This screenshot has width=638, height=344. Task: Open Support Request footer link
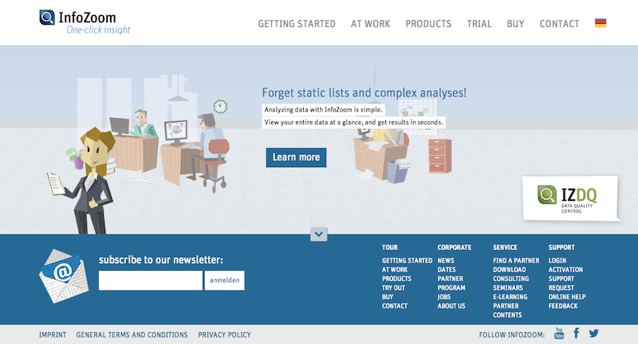point(561,283)
